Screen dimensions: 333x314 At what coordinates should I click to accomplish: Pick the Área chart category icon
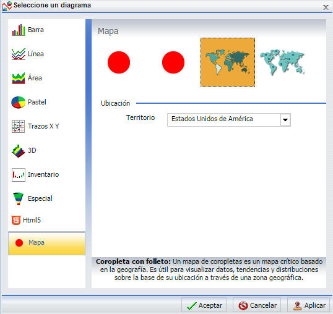point(19,78)
